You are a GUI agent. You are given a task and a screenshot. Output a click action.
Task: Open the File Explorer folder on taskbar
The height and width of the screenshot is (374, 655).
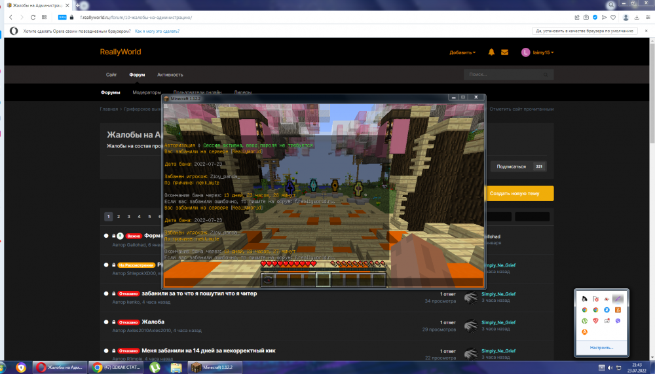tap(176, 367)
